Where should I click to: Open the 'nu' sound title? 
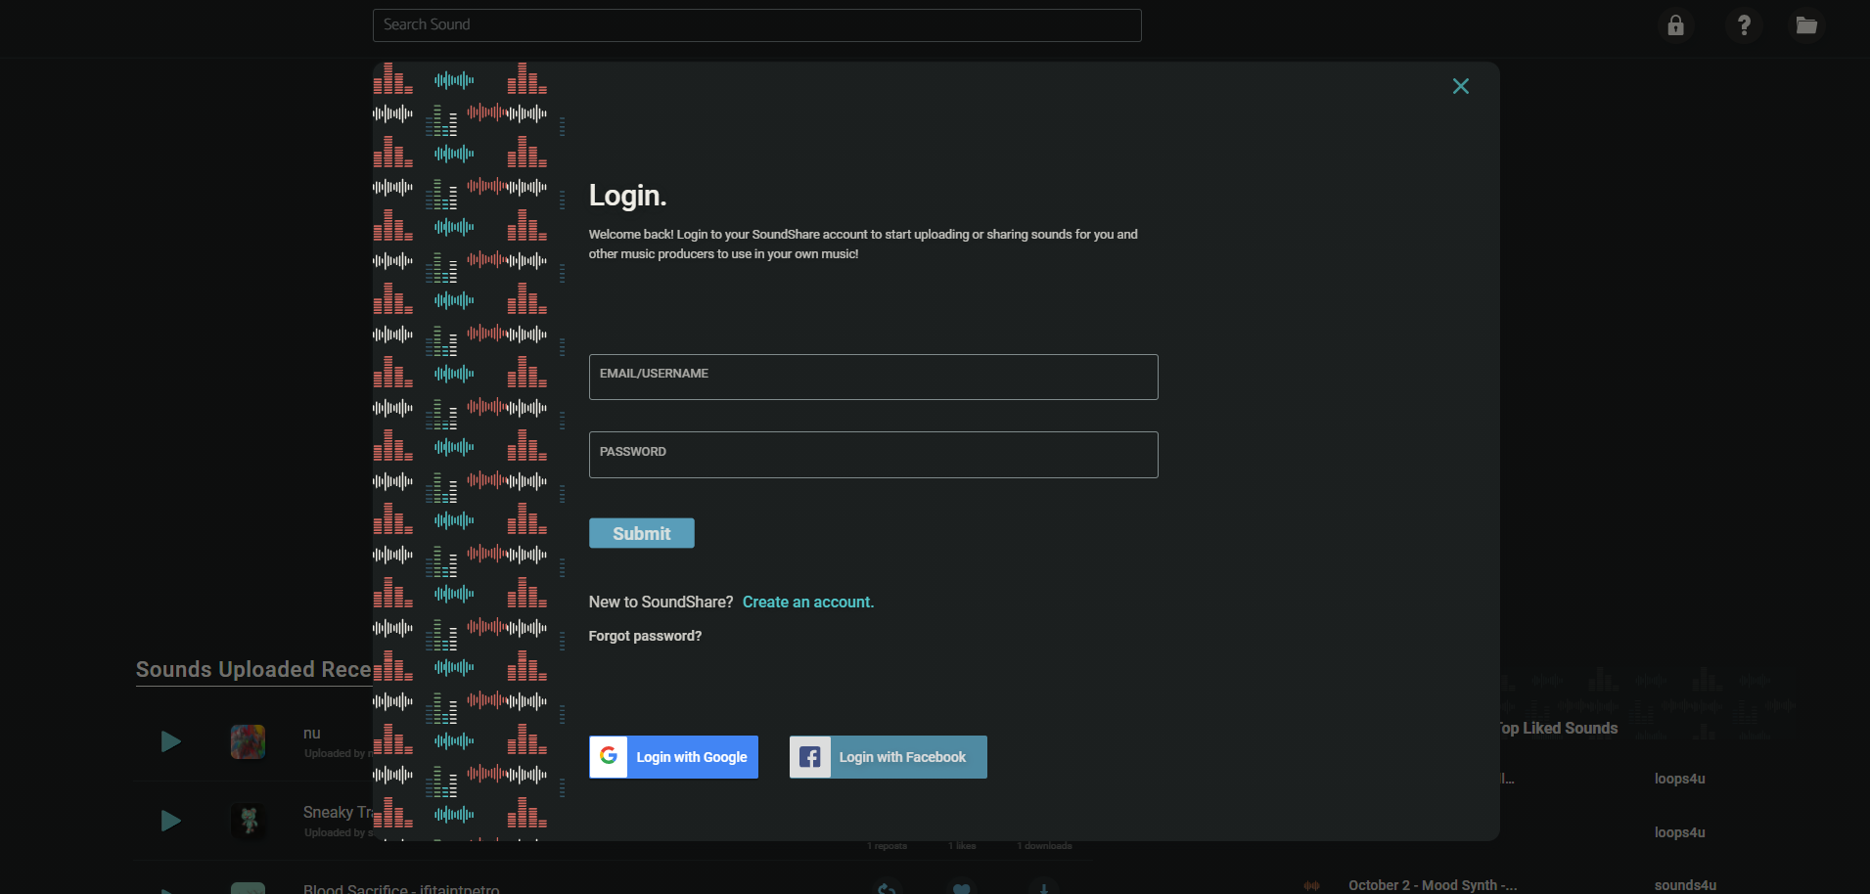[x=312, y=734]
